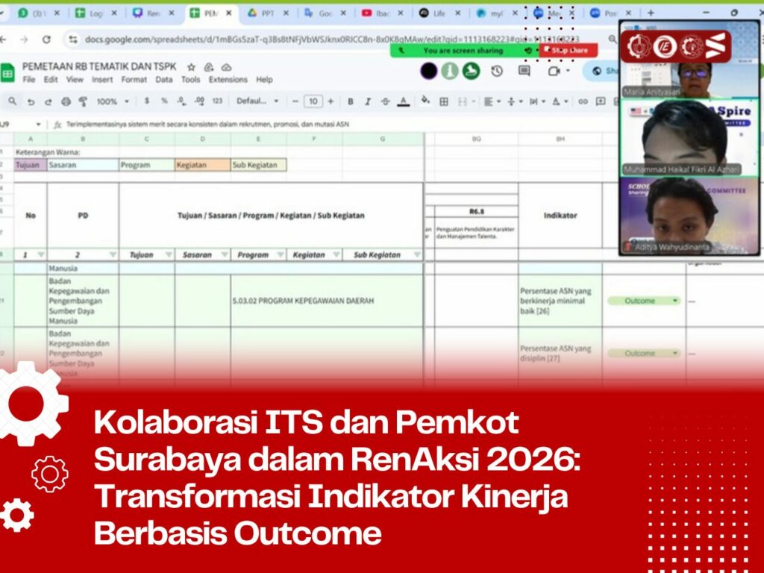The image size is (764, 573).
Task: Open vertical align dropdown
Action: pyautogui.click(x=514, y=101)
